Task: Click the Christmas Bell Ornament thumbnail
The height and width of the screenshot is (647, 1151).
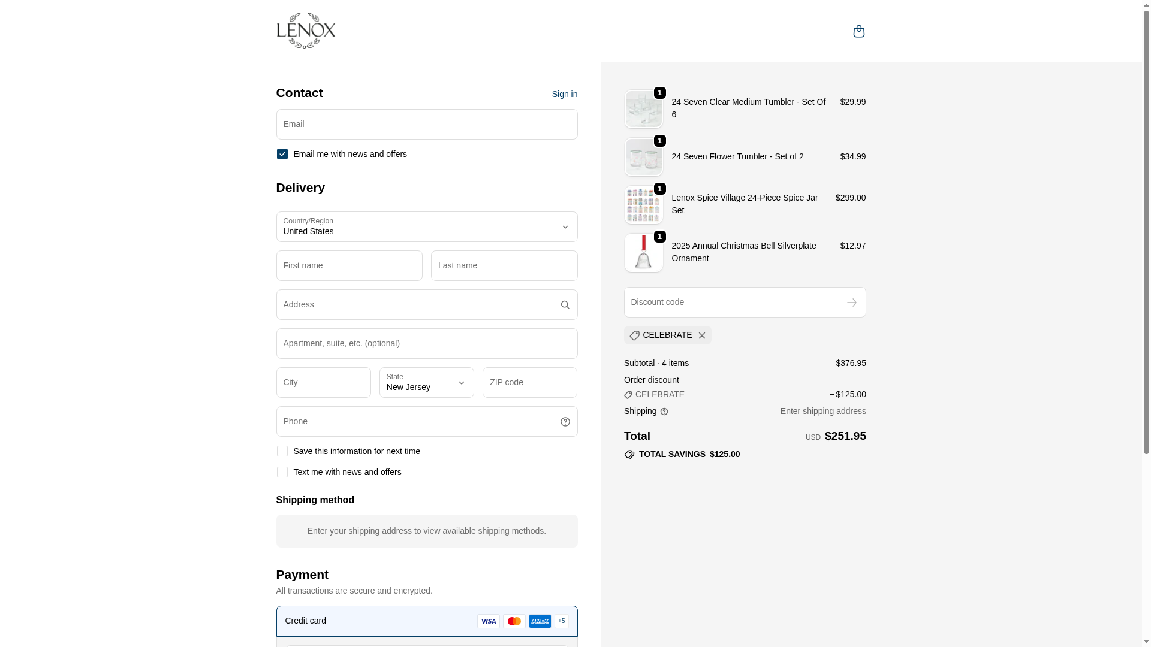Action: pyautogui.click(x=643, y=253)
